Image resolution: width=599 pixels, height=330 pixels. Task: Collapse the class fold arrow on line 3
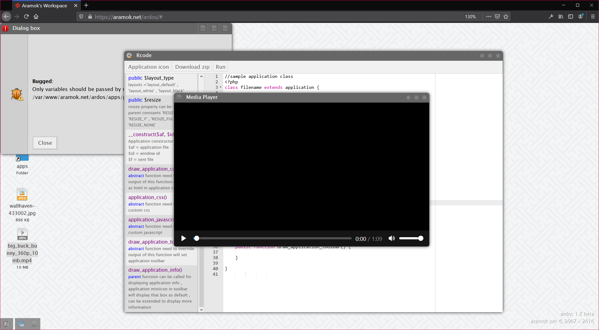tap(221, 87)
